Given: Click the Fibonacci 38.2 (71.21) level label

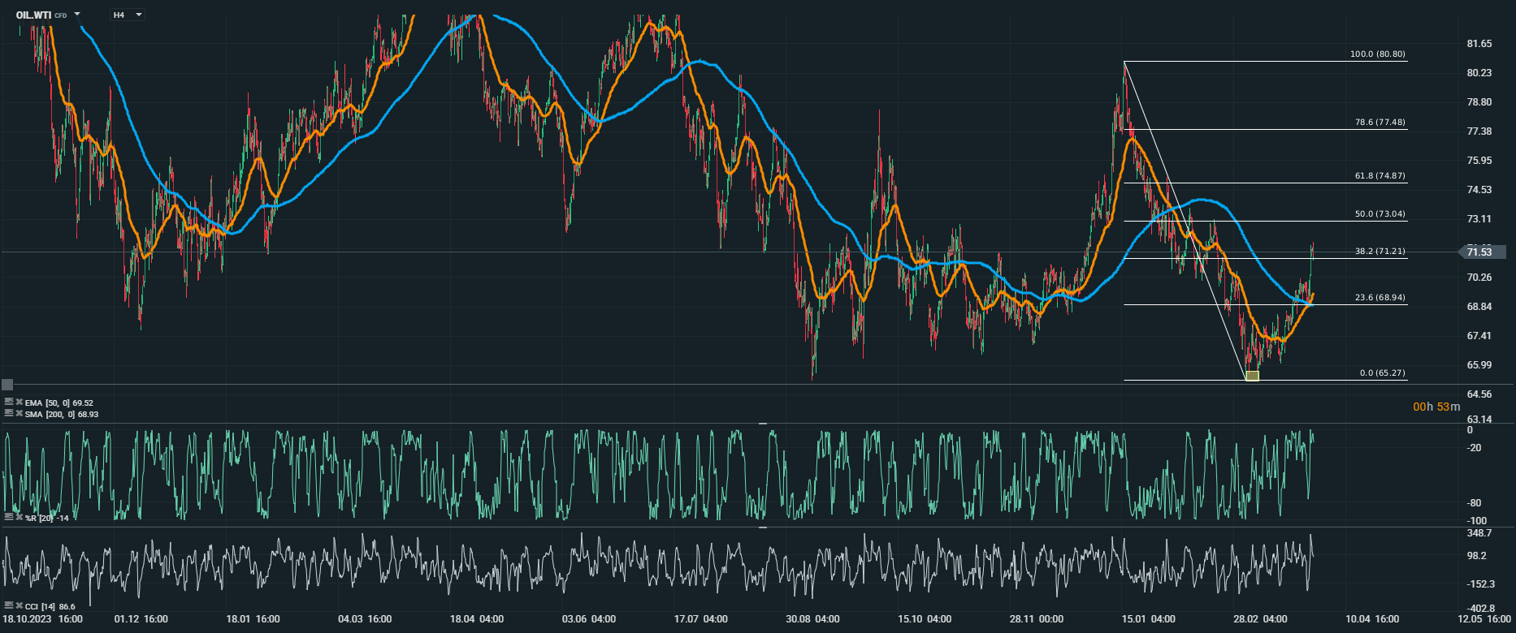Looking at the screenshot, I should click(1380, 252).
